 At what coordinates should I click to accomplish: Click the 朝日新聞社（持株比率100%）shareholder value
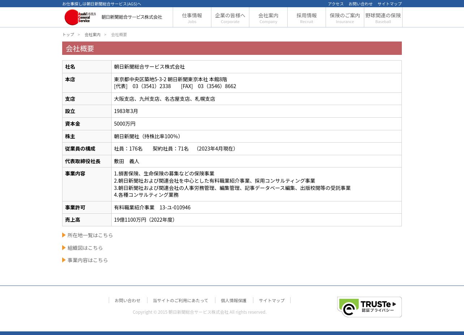point(149,136)
